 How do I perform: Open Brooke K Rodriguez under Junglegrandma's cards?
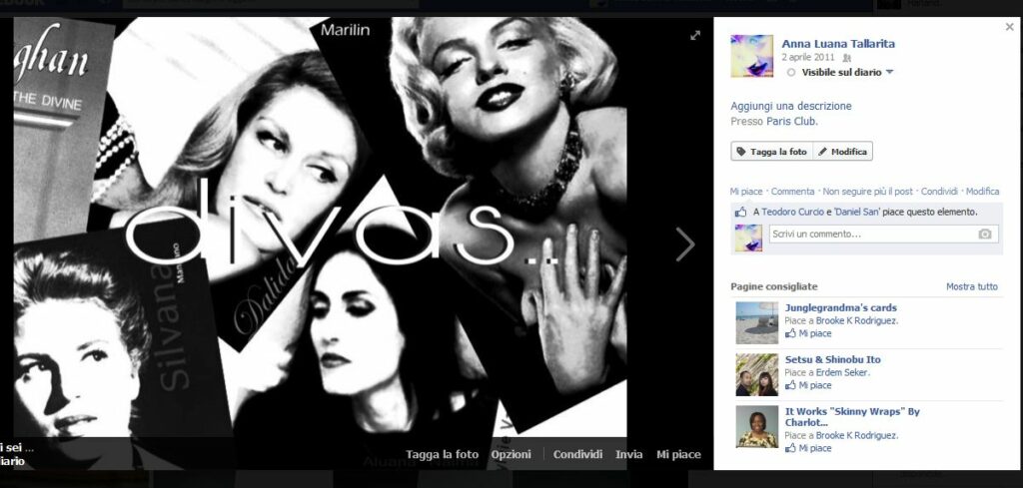click(x=855, y=320)
